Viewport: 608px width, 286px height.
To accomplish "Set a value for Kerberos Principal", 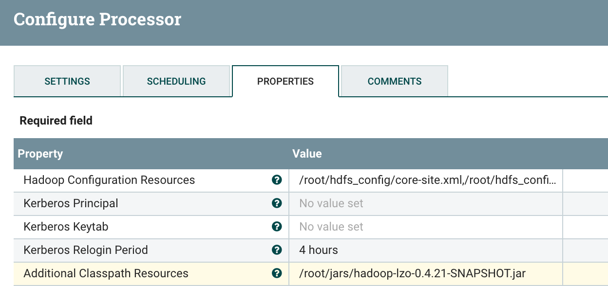I will point(426,203).
